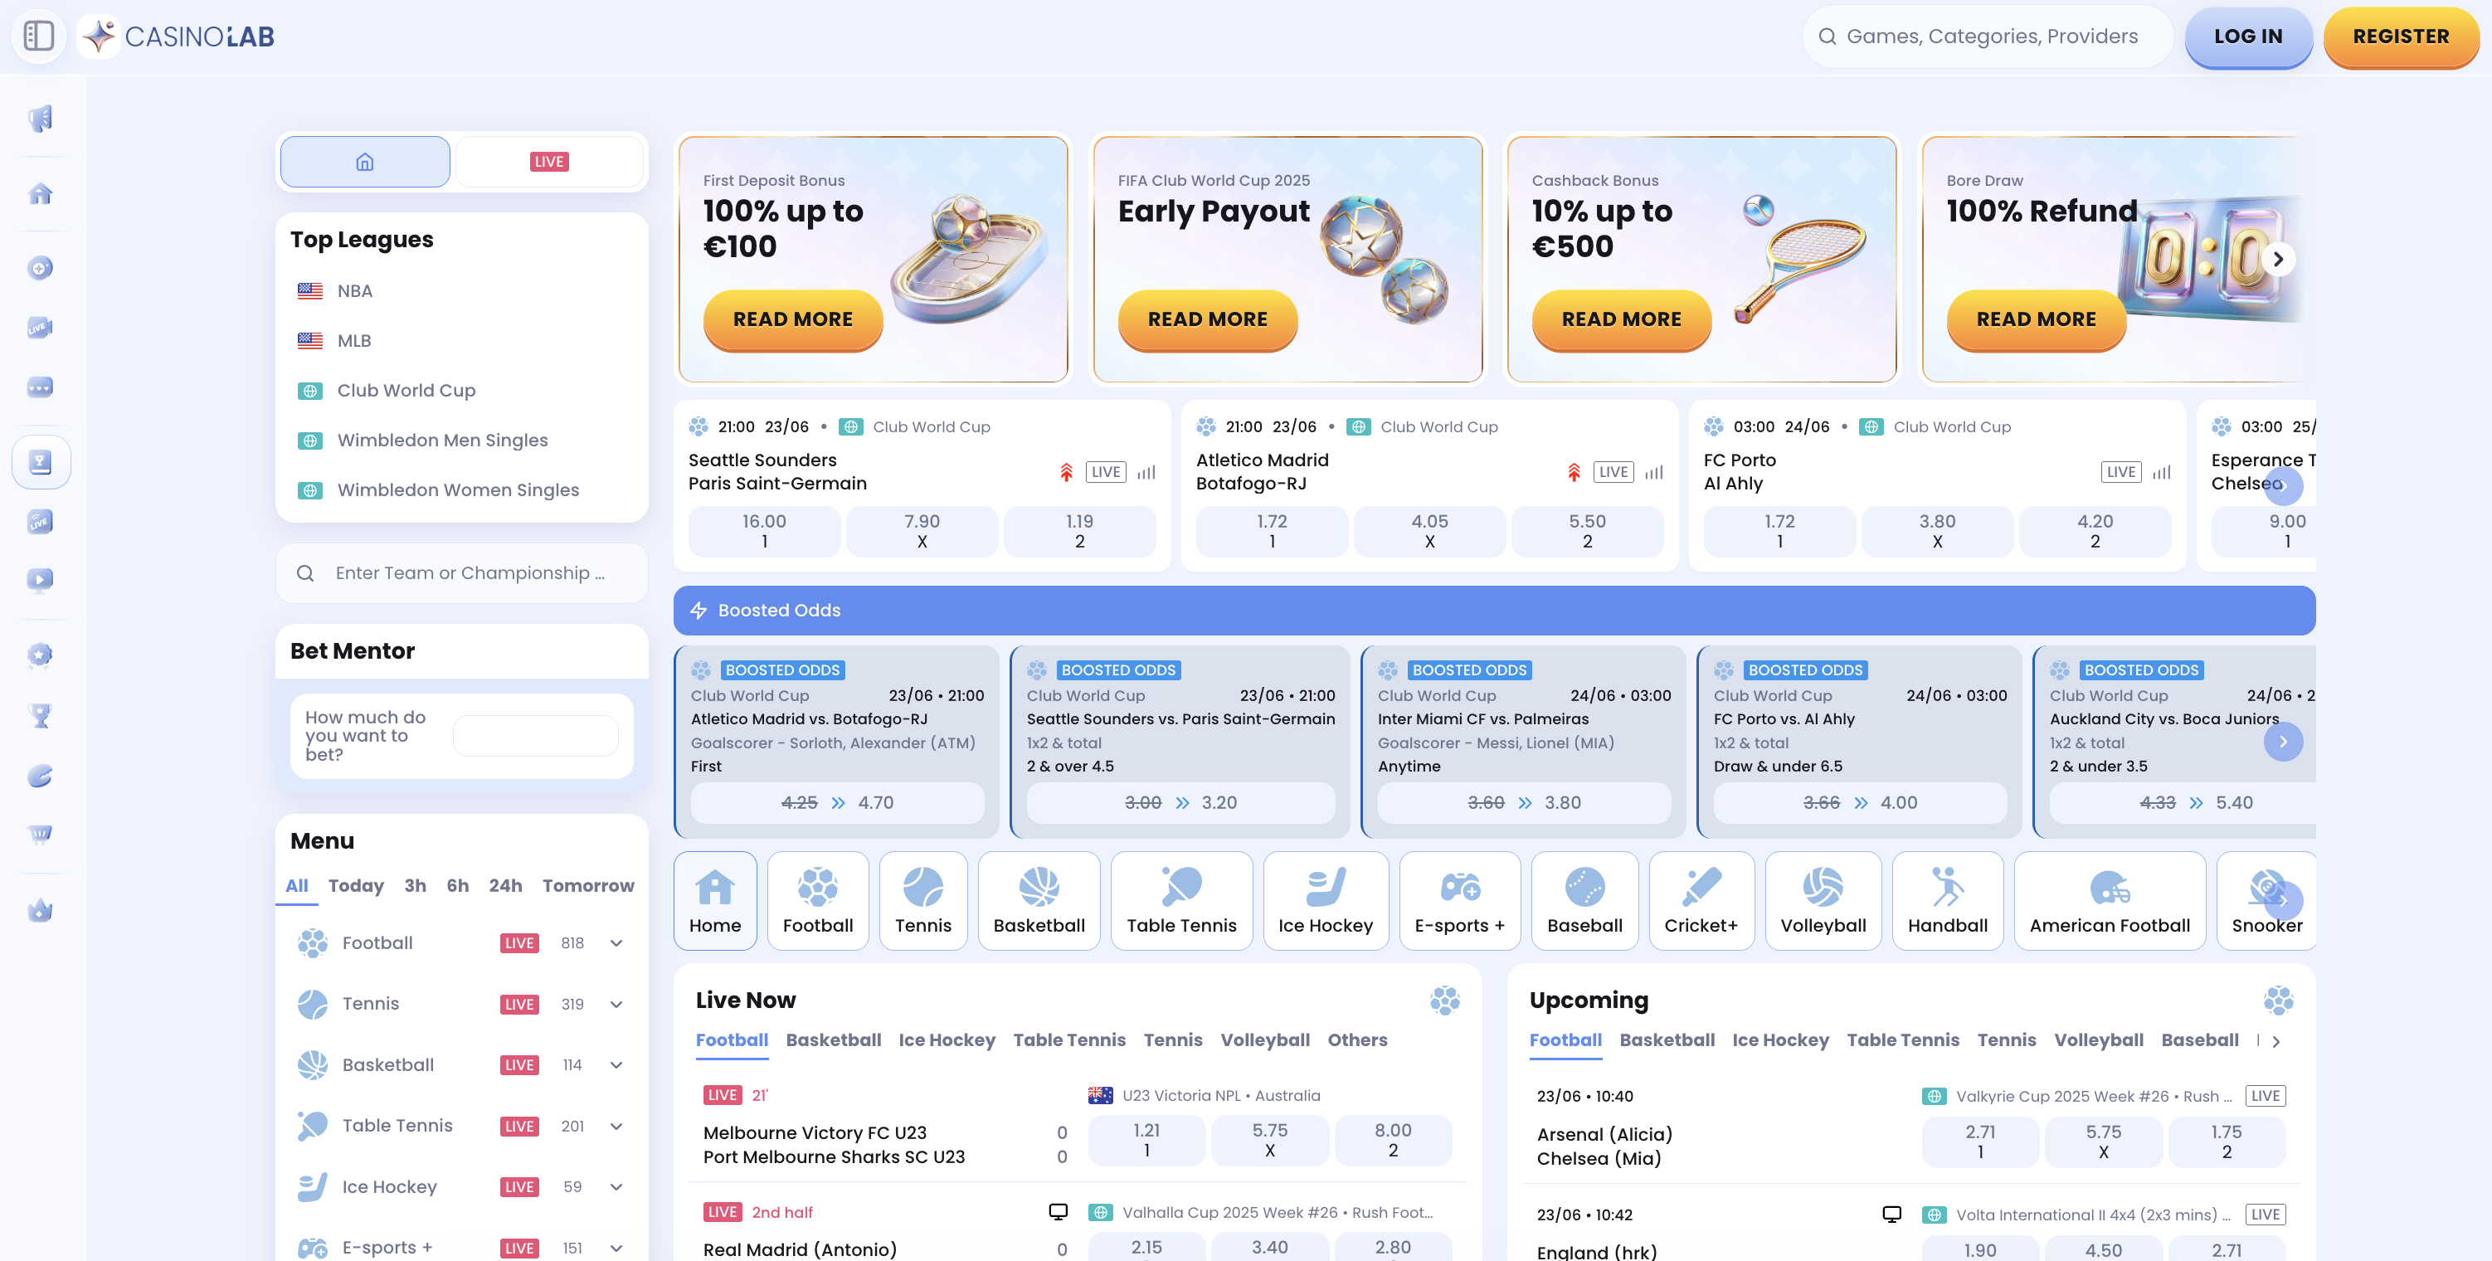This screenshot has width=2492, height=1261.
Task: Select the Ice Hockey sport category icon
Action: pos(1324,901)
